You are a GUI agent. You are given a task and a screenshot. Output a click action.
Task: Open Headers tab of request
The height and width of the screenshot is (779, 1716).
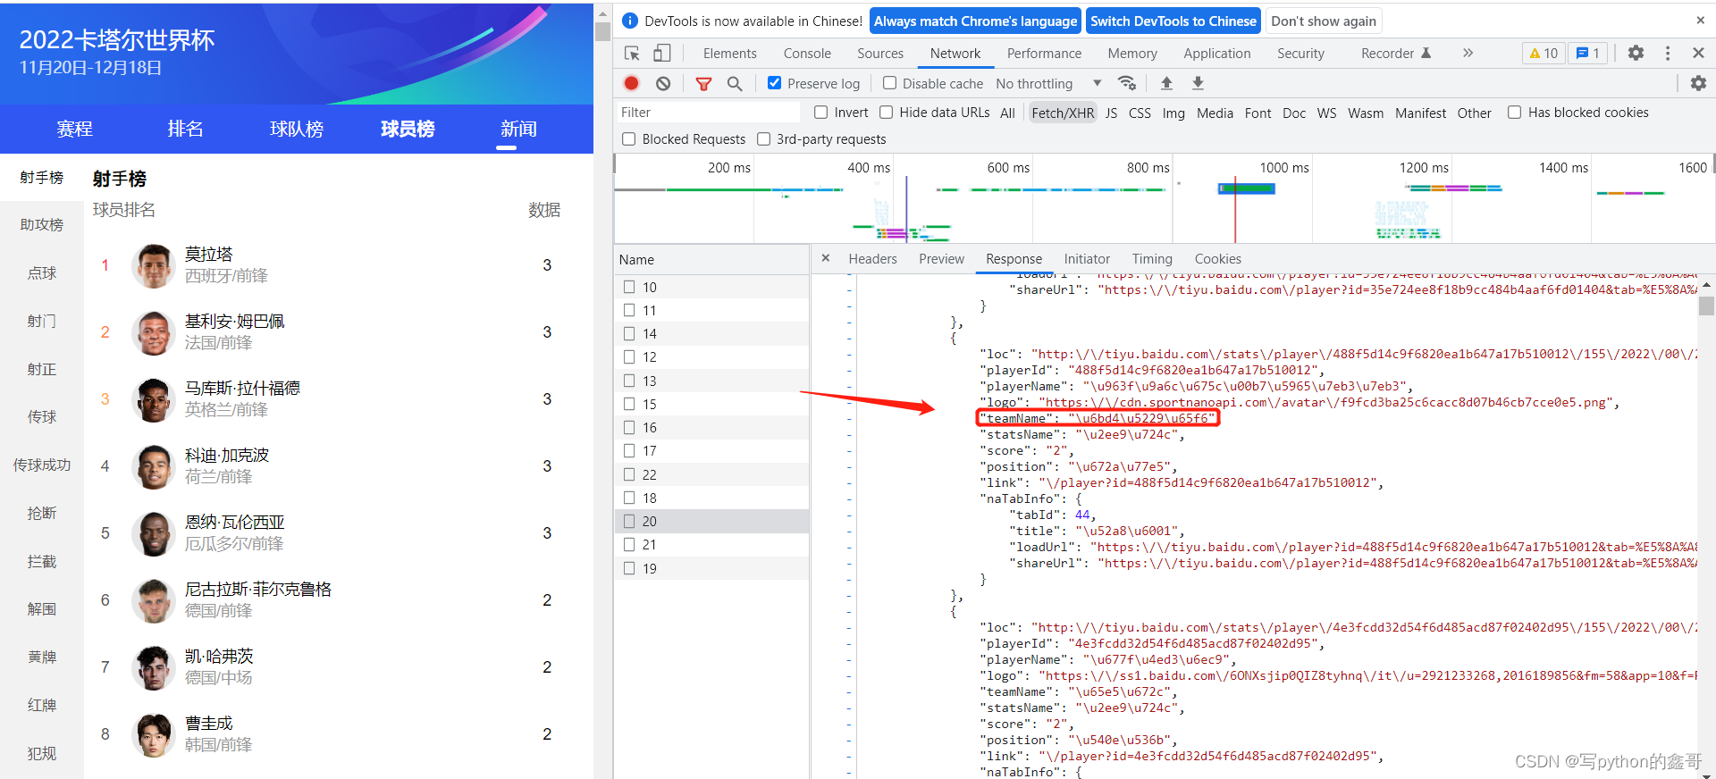872,259
